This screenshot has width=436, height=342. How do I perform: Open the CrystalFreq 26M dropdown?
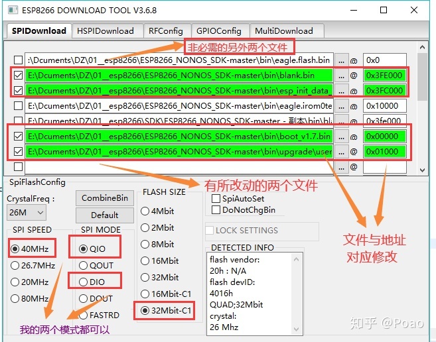27,213
